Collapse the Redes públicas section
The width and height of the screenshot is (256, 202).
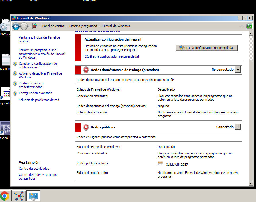click(238, 127)
